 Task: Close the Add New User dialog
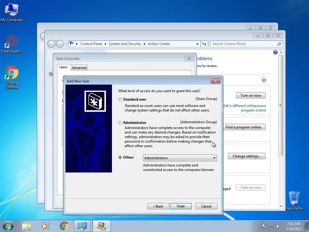point(215,81)
